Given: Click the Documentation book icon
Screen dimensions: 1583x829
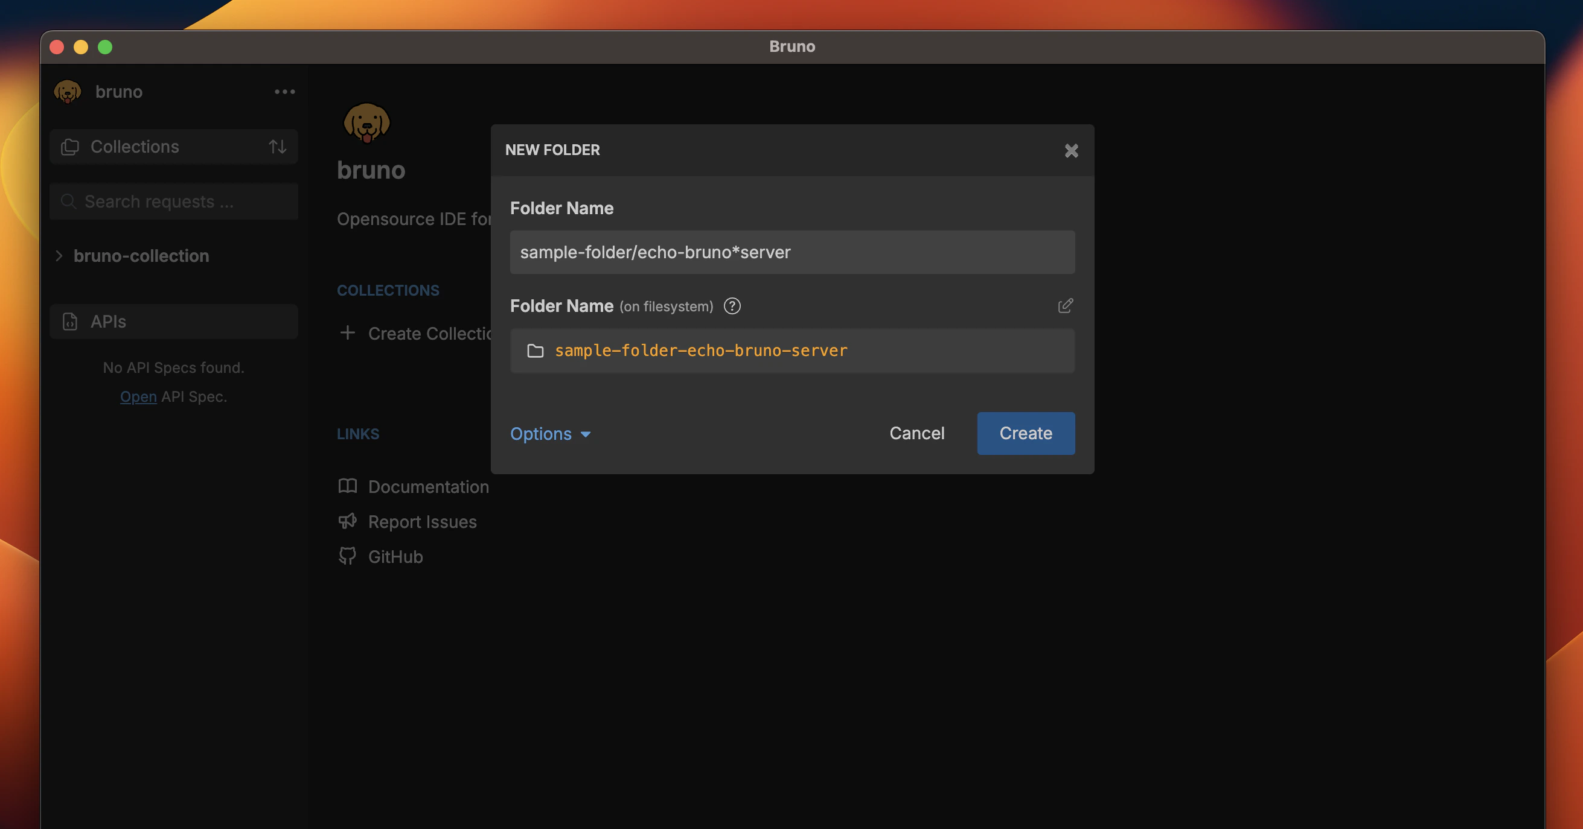Looking at the screenshot, I should [348, 486].
